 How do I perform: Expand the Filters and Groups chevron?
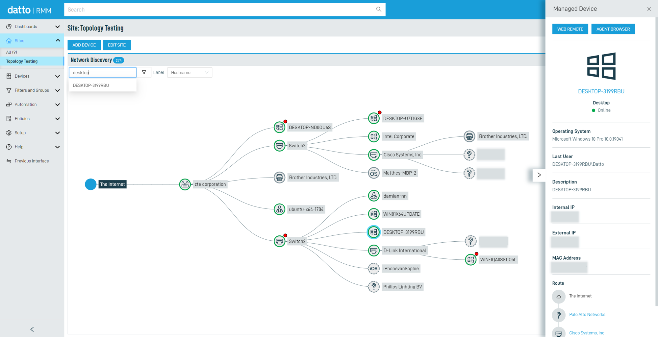(x=58, y=90)
